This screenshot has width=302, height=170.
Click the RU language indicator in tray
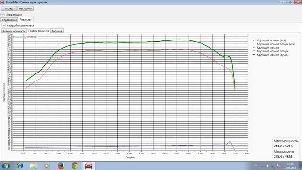click(256, 165)
